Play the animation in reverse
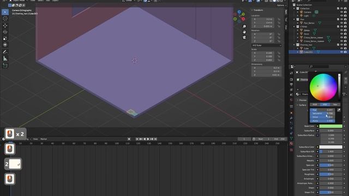Viewport: 349px width, 196px height. pyautogui.click(x=145, y=139)
